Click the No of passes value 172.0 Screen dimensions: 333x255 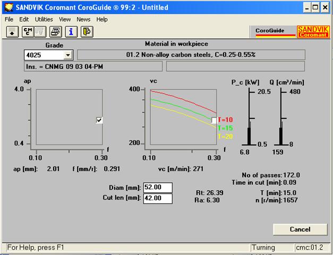click(x=292, y=175)
